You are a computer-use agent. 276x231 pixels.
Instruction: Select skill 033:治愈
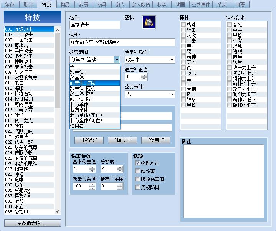pos(30,201)
